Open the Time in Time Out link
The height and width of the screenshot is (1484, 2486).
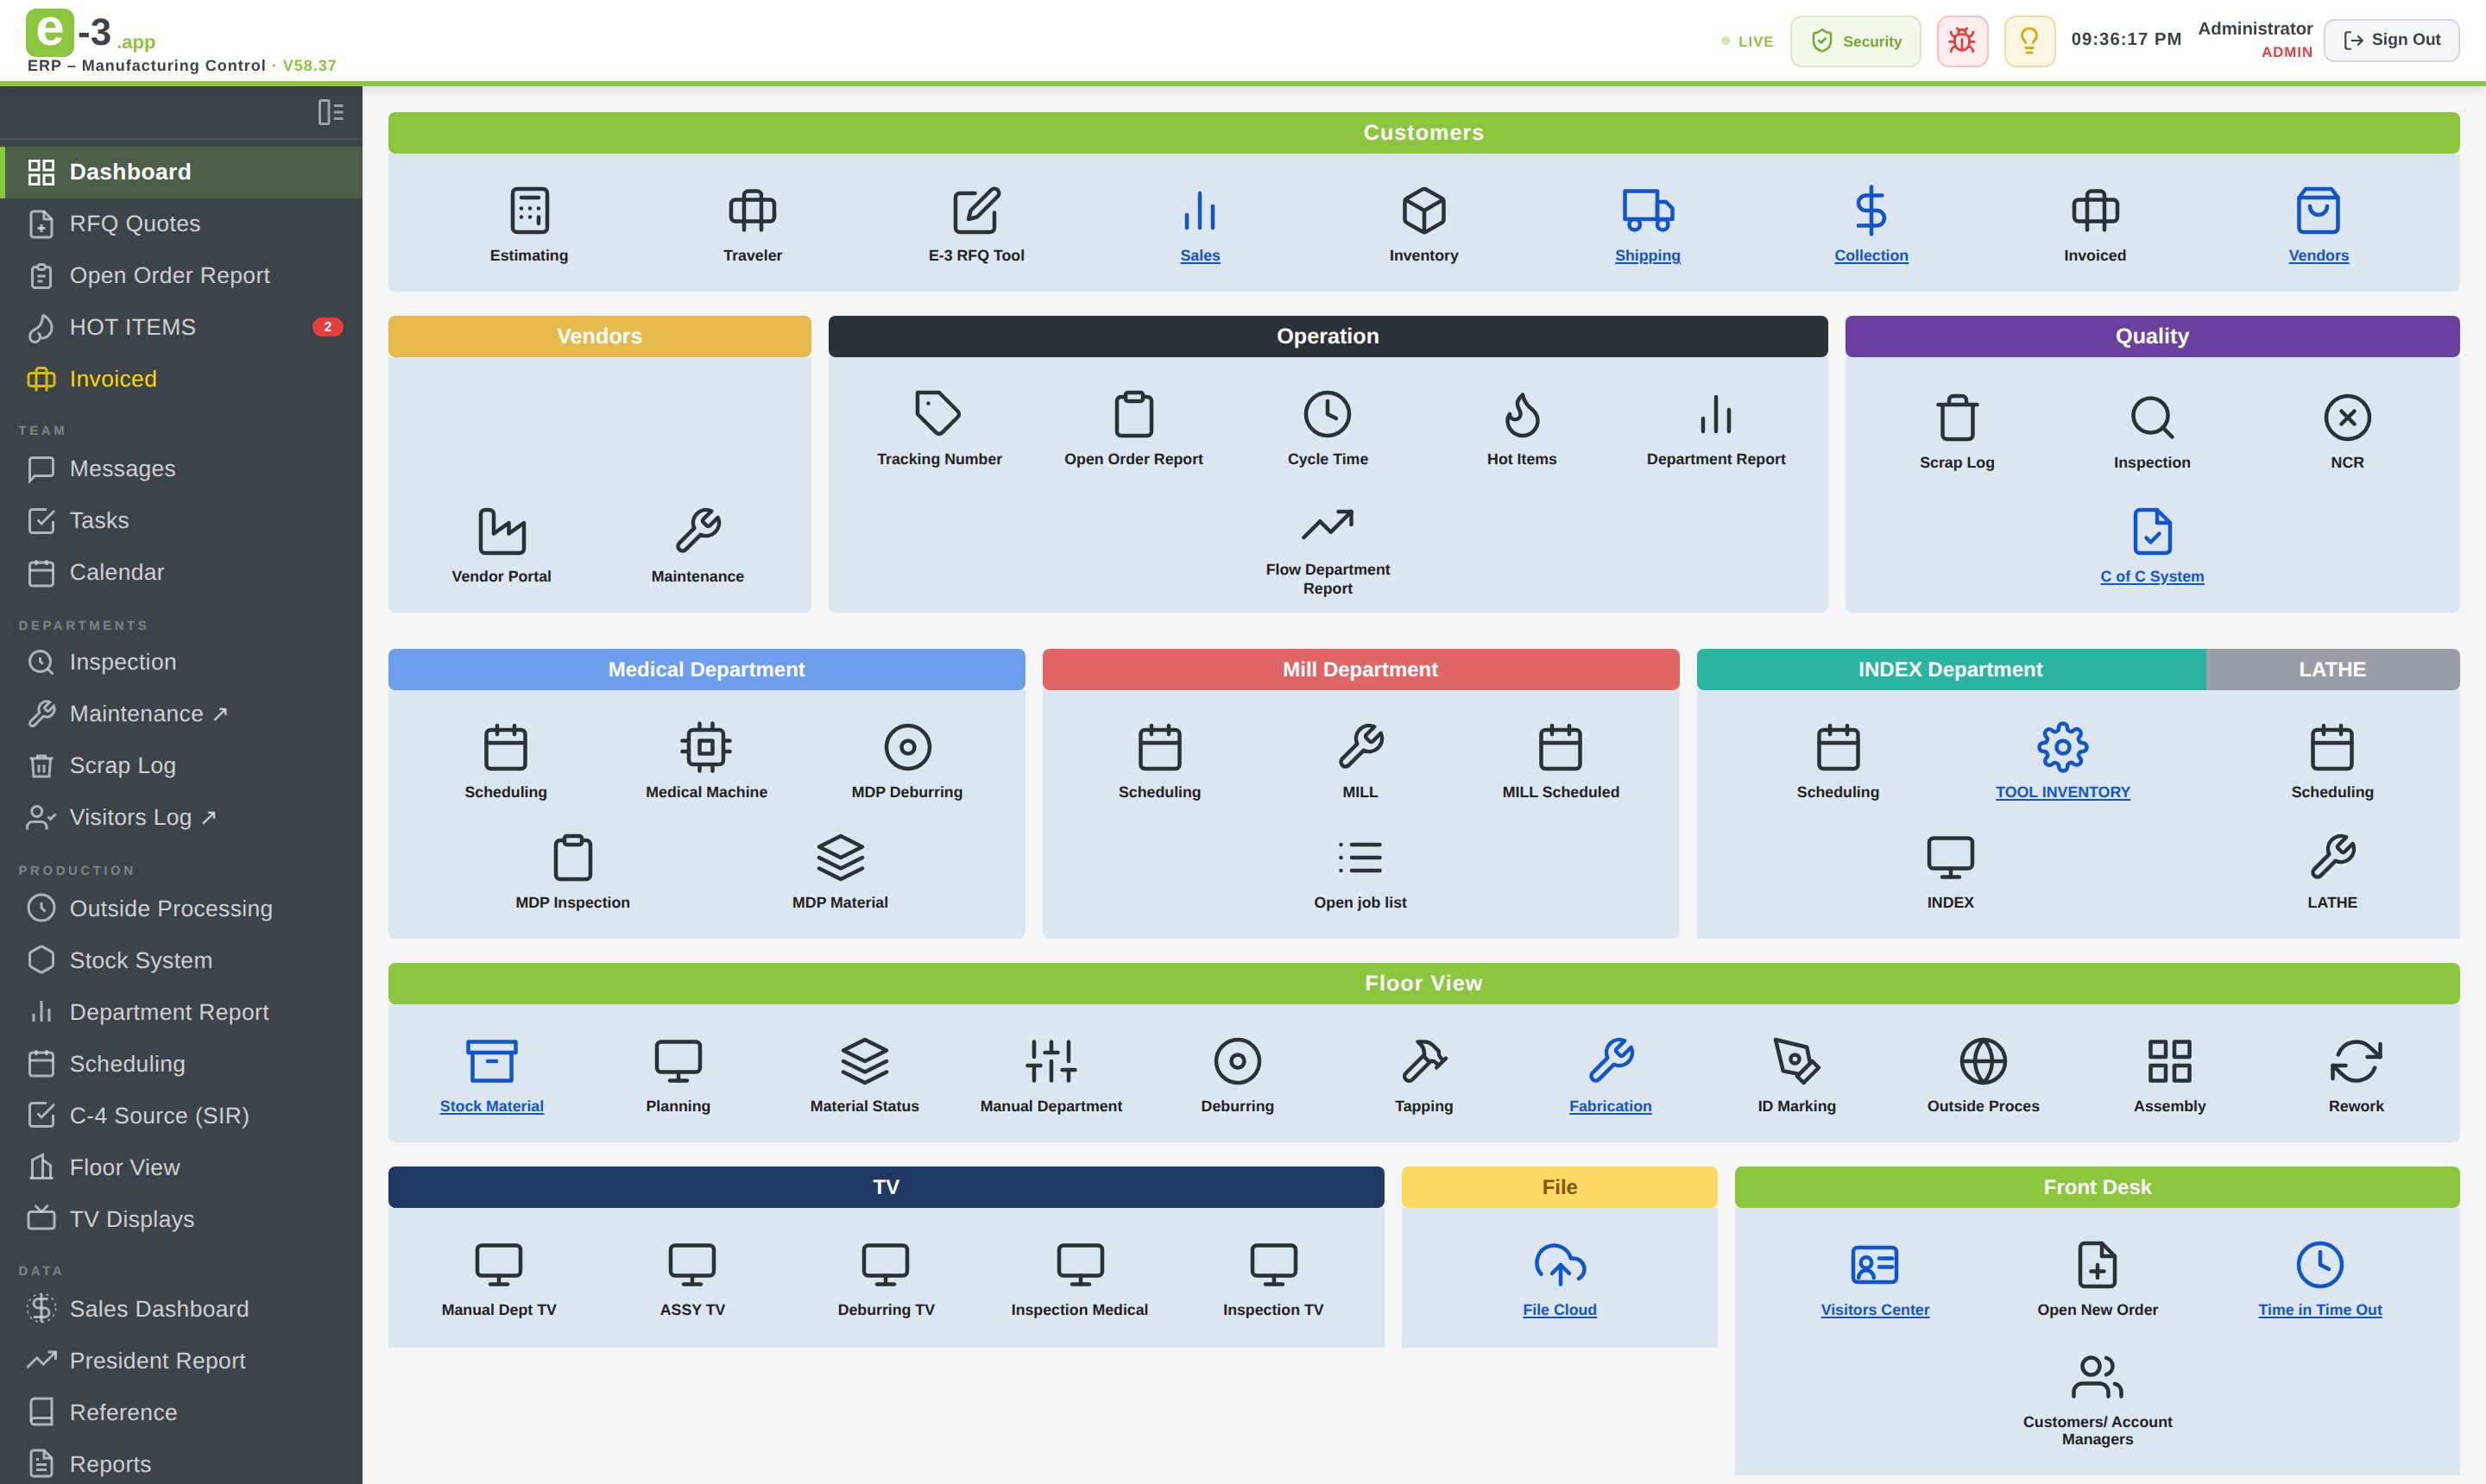click(2319, 1310)
